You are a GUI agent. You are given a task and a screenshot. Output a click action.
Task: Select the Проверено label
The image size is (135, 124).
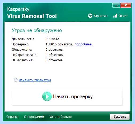coord(21,44)
